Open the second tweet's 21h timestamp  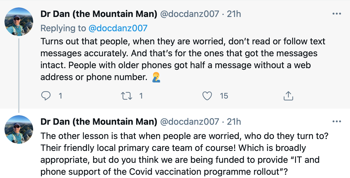point(234,122)
